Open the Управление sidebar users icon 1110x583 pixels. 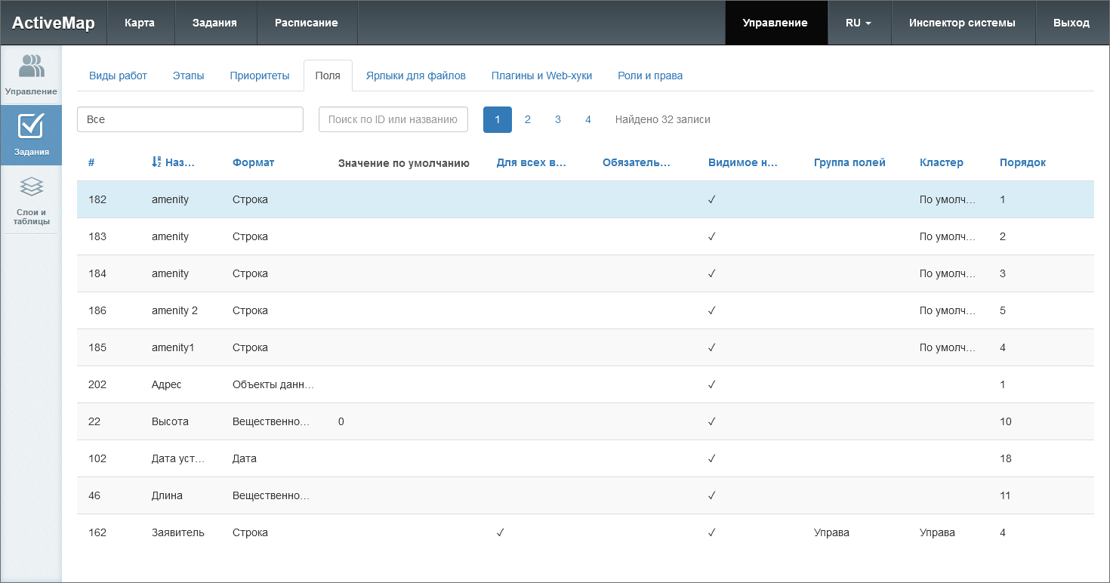tap(31, 66)
